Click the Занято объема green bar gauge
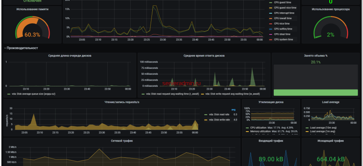 [315, 92]
